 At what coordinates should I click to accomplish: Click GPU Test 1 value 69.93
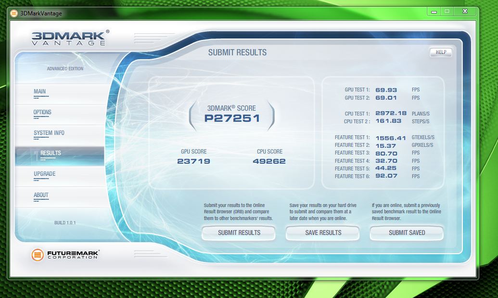[x=386, y=90]
